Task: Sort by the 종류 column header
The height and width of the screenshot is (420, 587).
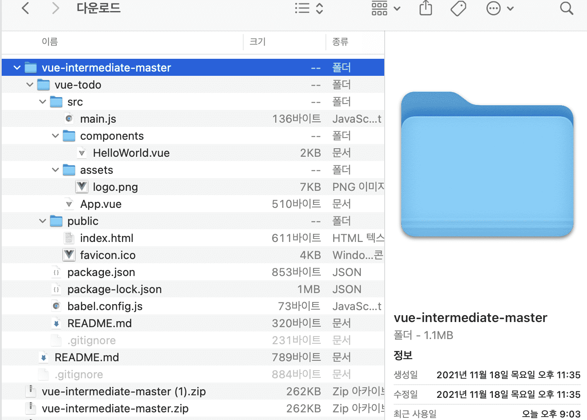Action: point(340,42)
